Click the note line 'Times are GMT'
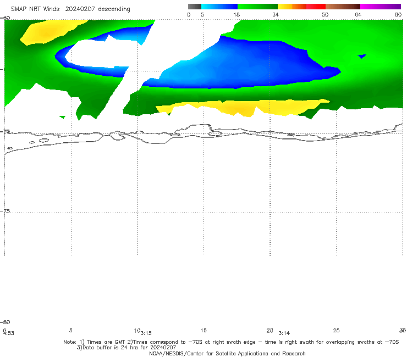This screenshot has width=407, height=357. coord(106,342)
